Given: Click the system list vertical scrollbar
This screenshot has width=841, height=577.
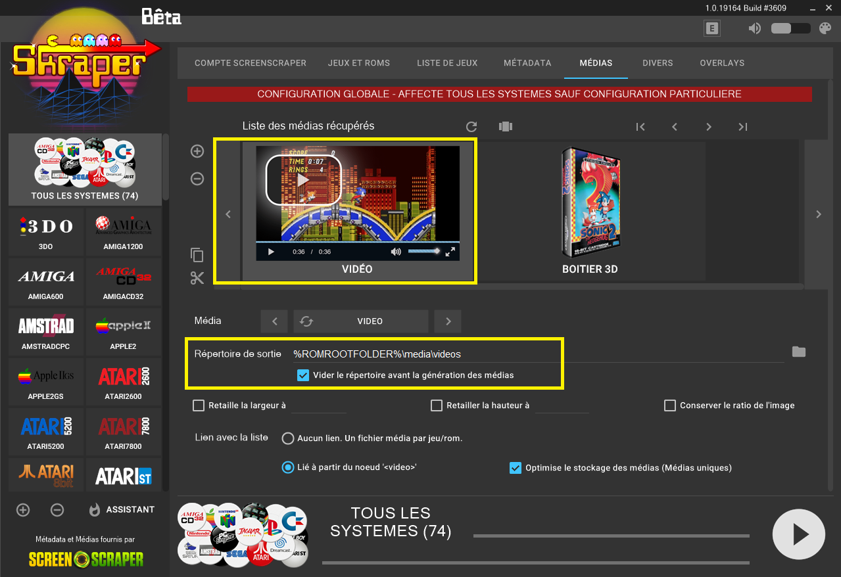Looking at the screenshot, I should point(166,168).
